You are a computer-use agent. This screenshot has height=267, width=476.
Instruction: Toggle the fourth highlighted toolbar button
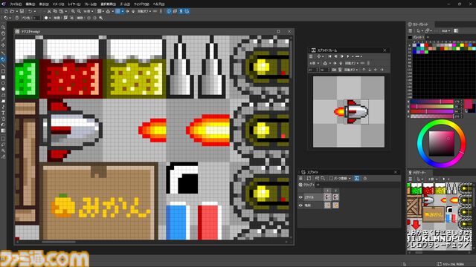point(187,11)
